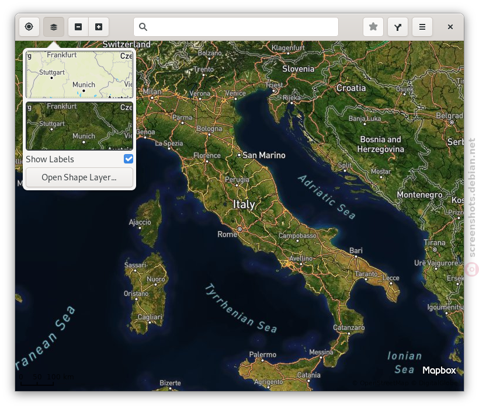Image resolution: width=479 pixels, height=408 pixels.
Task: Zoom out with the minus button
Action: click(78, 27)
